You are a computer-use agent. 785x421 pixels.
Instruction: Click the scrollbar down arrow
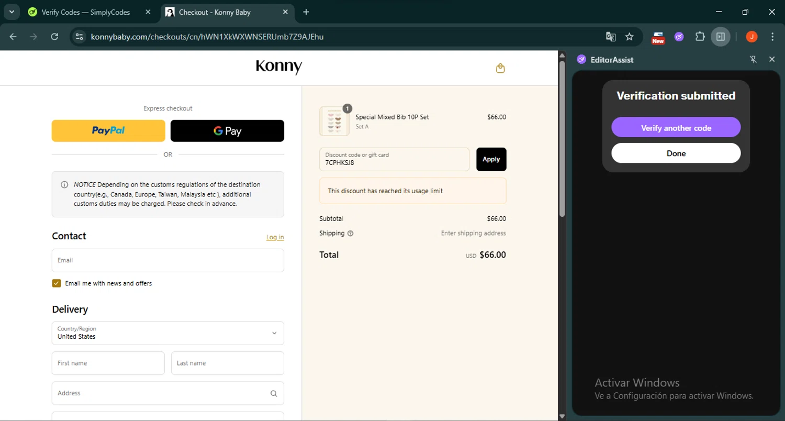(x=562, y=416)
